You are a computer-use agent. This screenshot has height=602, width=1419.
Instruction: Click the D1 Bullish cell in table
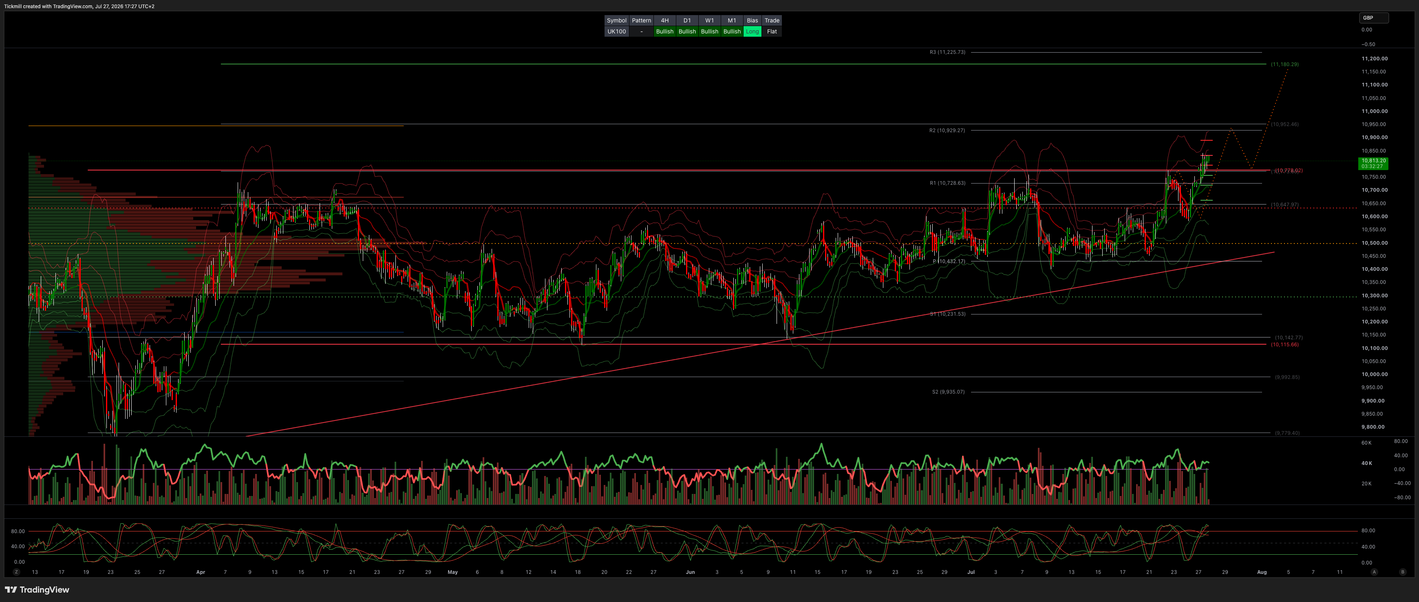687,31
